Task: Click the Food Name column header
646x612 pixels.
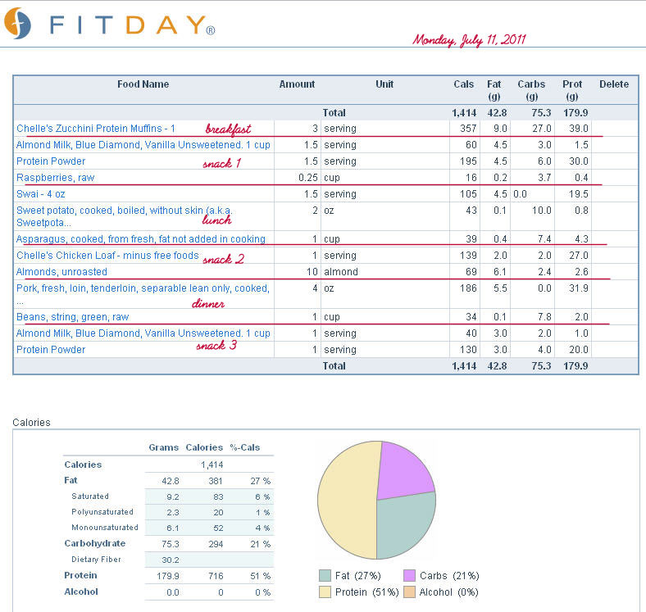Action: (x=143, y=84)
